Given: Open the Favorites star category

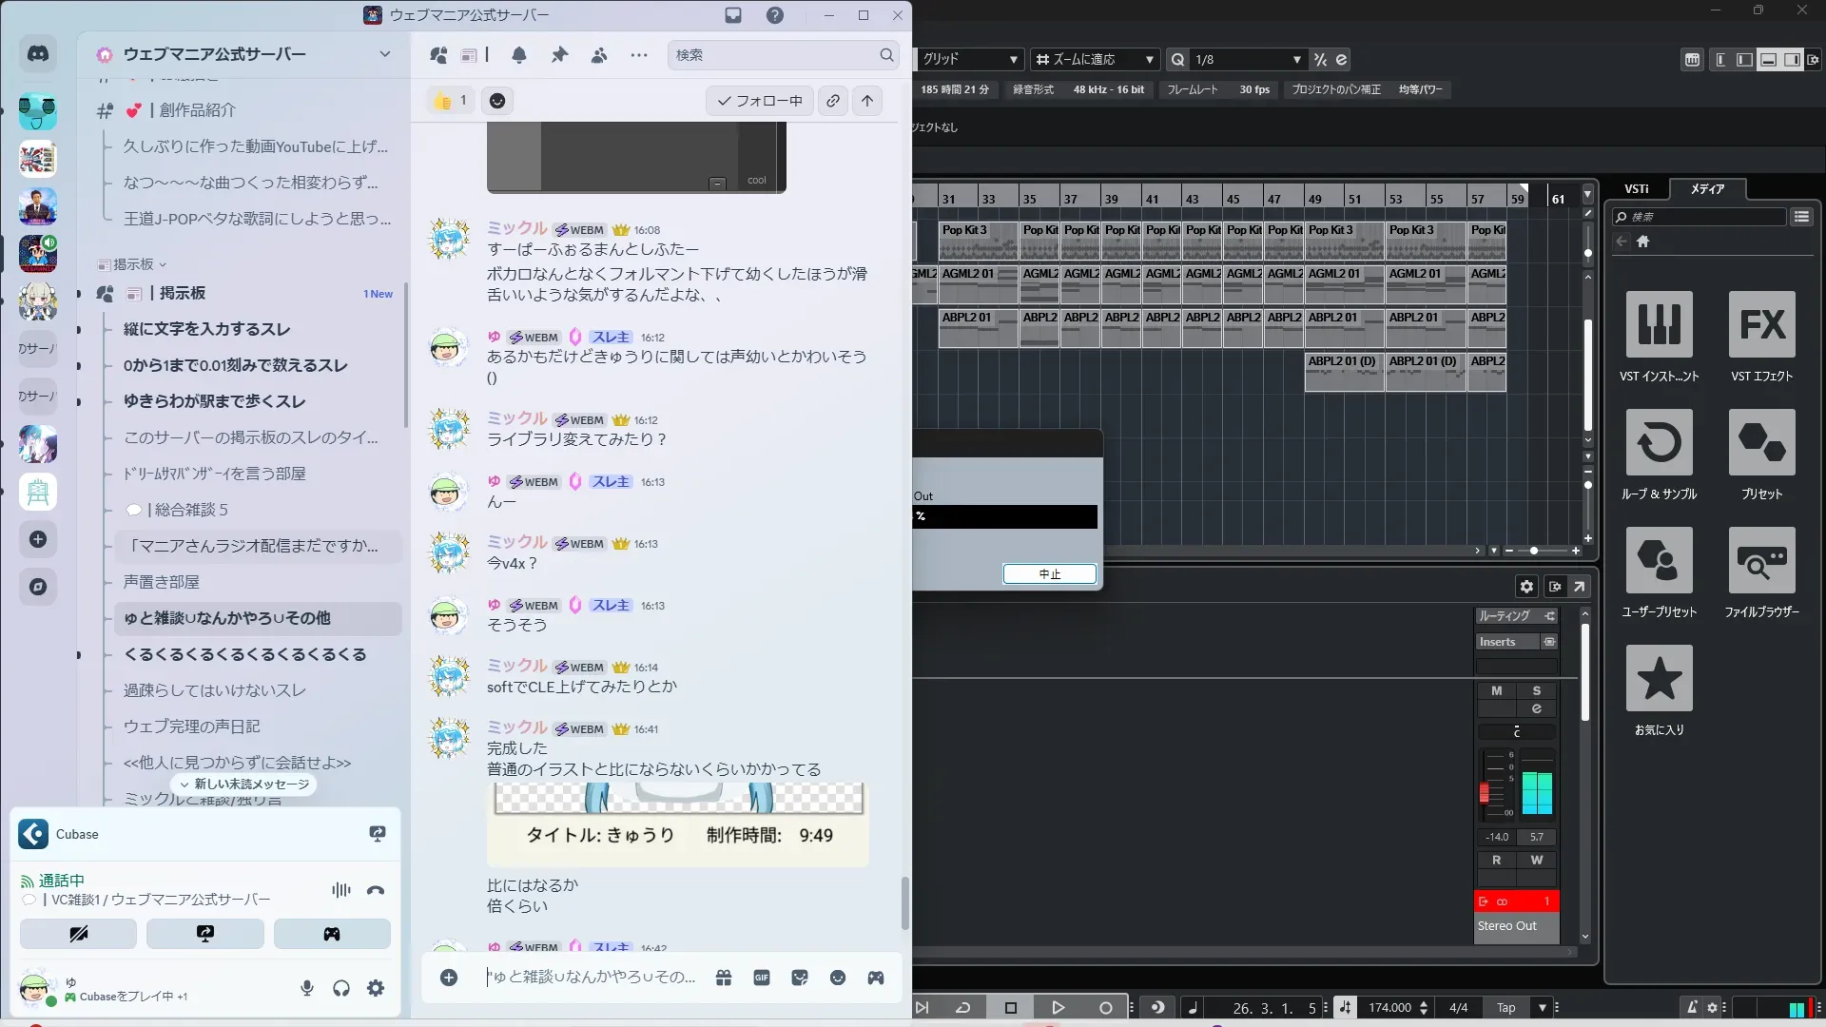Looking at the screenshot, I should point(1659,678).
